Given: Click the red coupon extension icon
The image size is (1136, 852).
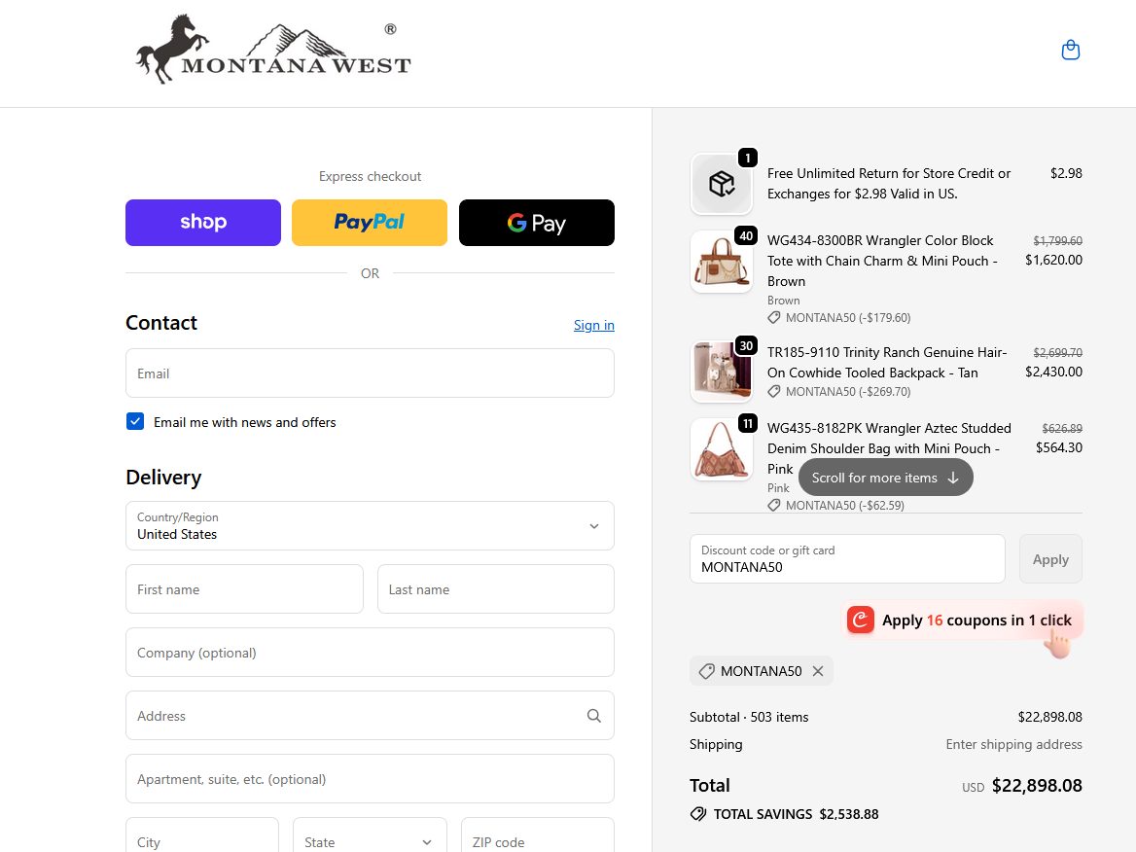Looking at the screenshot, I should click(x=861, y=620).
